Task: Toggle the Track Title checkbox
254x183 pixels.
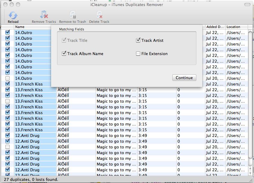Action: tap(64, 40)
